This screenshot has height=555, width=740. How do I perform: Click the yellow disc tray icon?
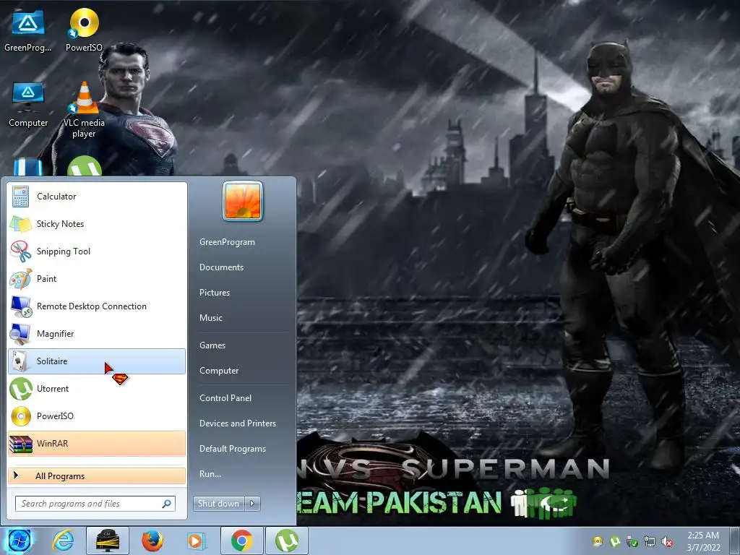598,542
